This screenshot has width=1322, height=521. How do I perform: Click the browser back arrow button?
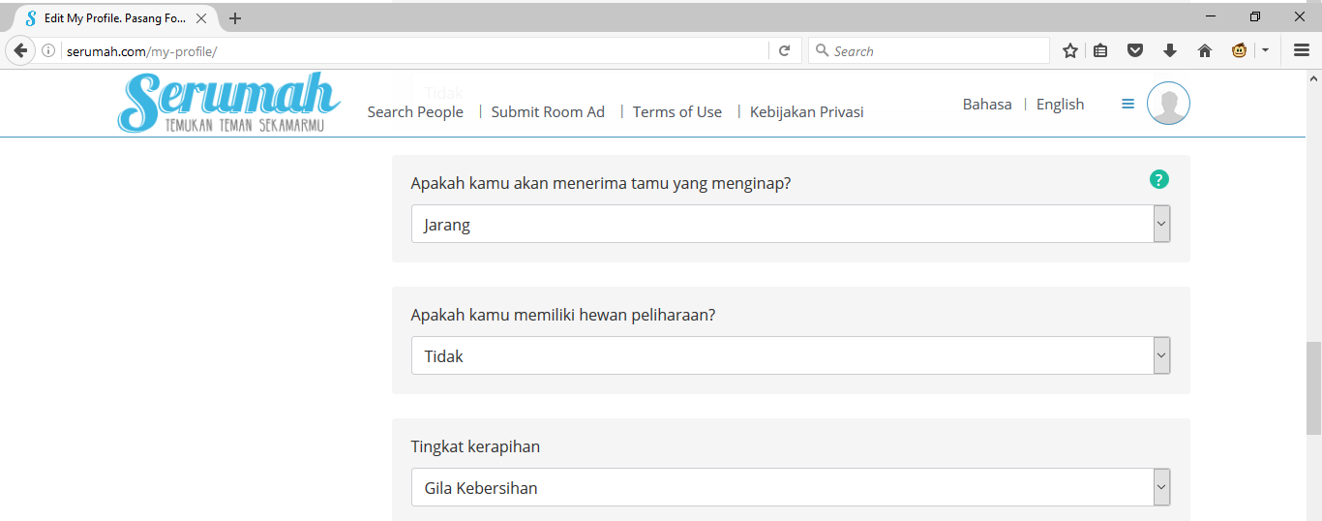pyautogui.click(x=19, y=51)
